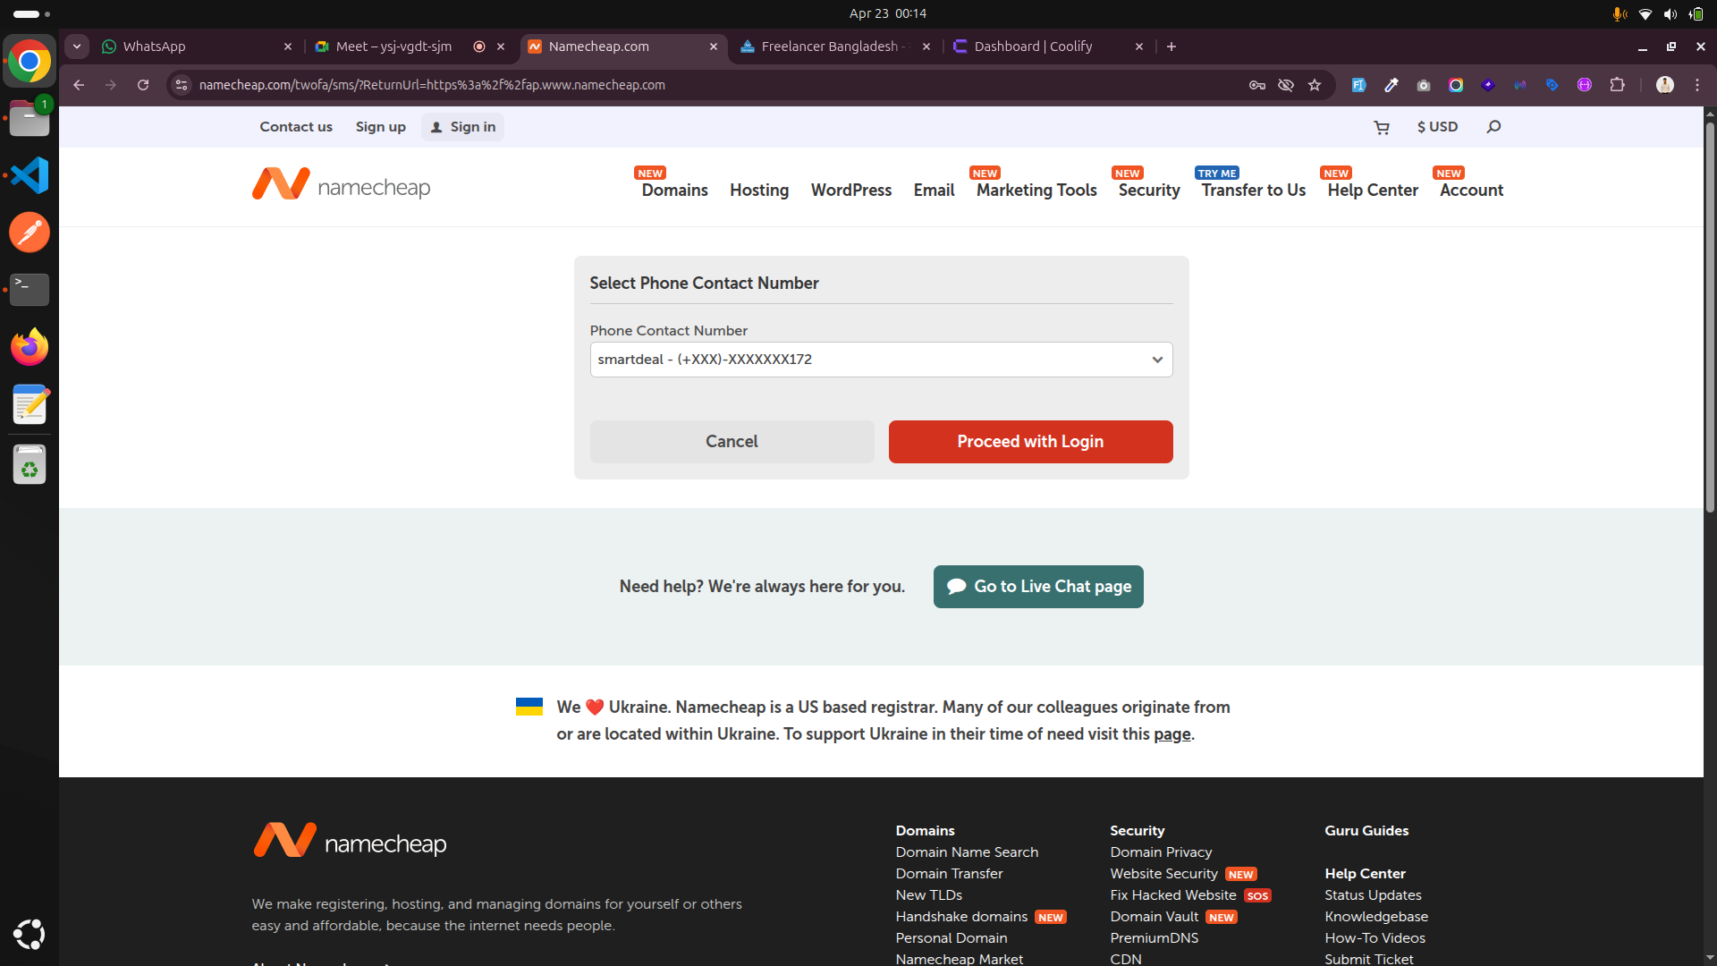This screenshot has height=966, width=1717.
Task: Open Domains menu
Action: tap(674, 191)
